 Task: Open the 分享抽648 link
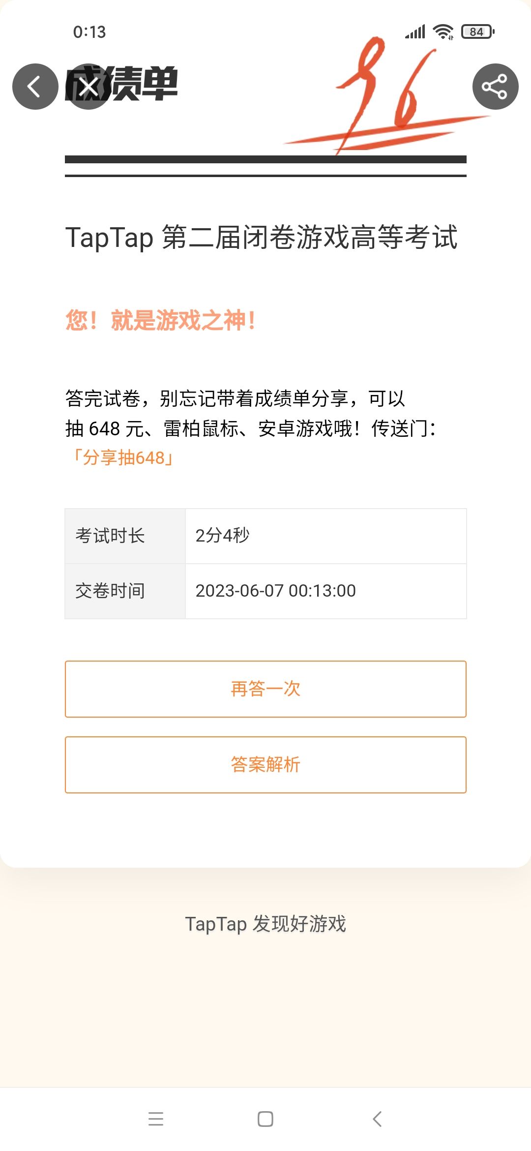click(123, 458)
